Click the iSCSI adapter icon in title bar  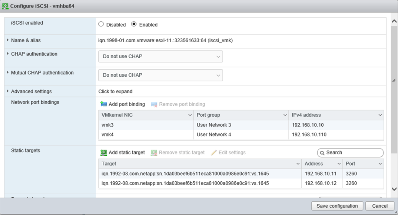(6, 6)
